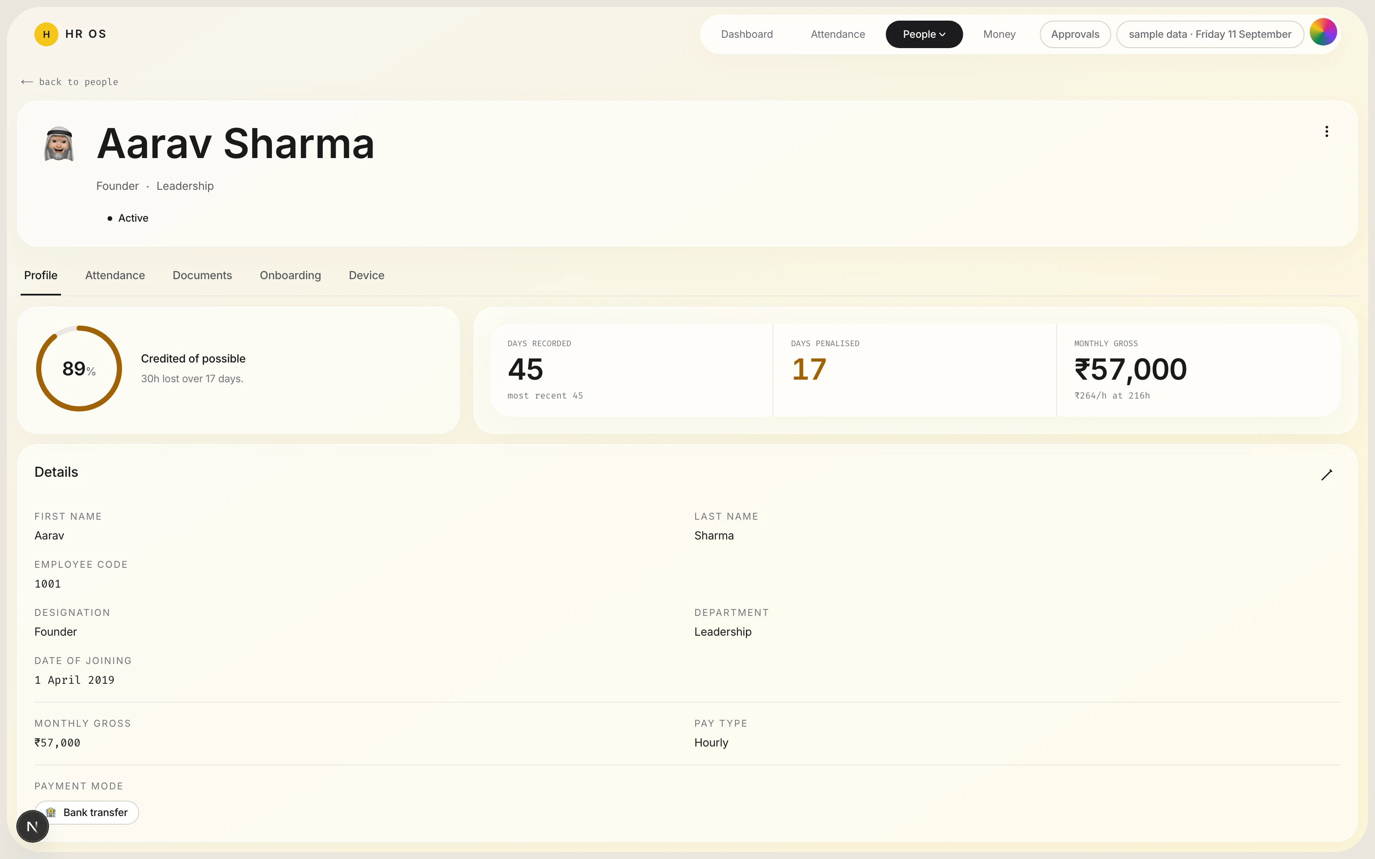The image size is (1375, 859).
Task: Click the Days Penalised 17 stat card
Action: click(914, 370)
